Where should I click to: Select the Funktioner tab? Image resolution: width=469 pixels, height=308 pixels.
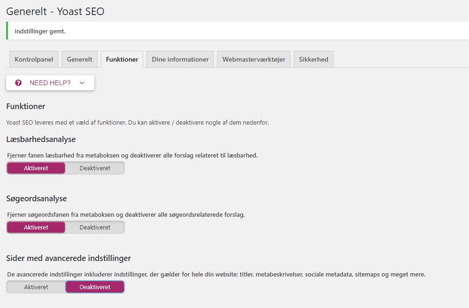click(122, 59)
